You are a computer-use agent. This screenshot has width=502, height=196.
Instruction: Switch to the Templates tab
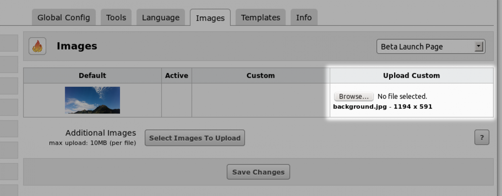(260, 18)
